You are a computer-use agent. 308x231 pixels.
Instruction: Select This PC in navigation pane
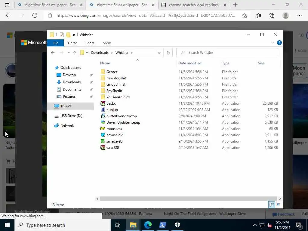(x=66, y=106)
